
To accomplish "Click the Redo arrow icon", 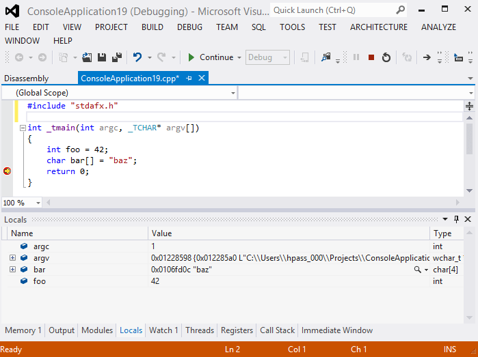I will [161, 57].
